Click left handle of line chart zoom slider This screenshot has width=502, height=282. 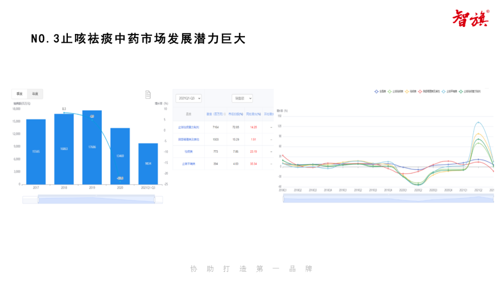[284, 199]
